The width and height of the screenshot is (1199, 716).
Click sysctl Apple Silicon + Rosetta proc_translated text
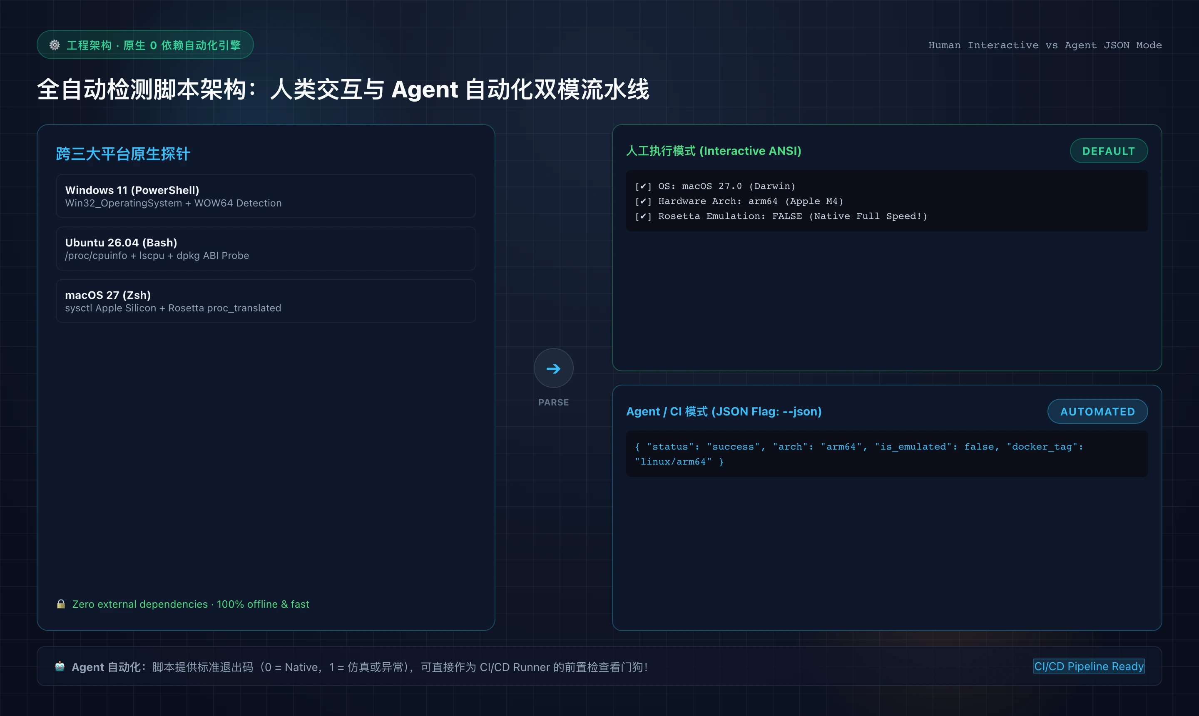coord(173,308)
